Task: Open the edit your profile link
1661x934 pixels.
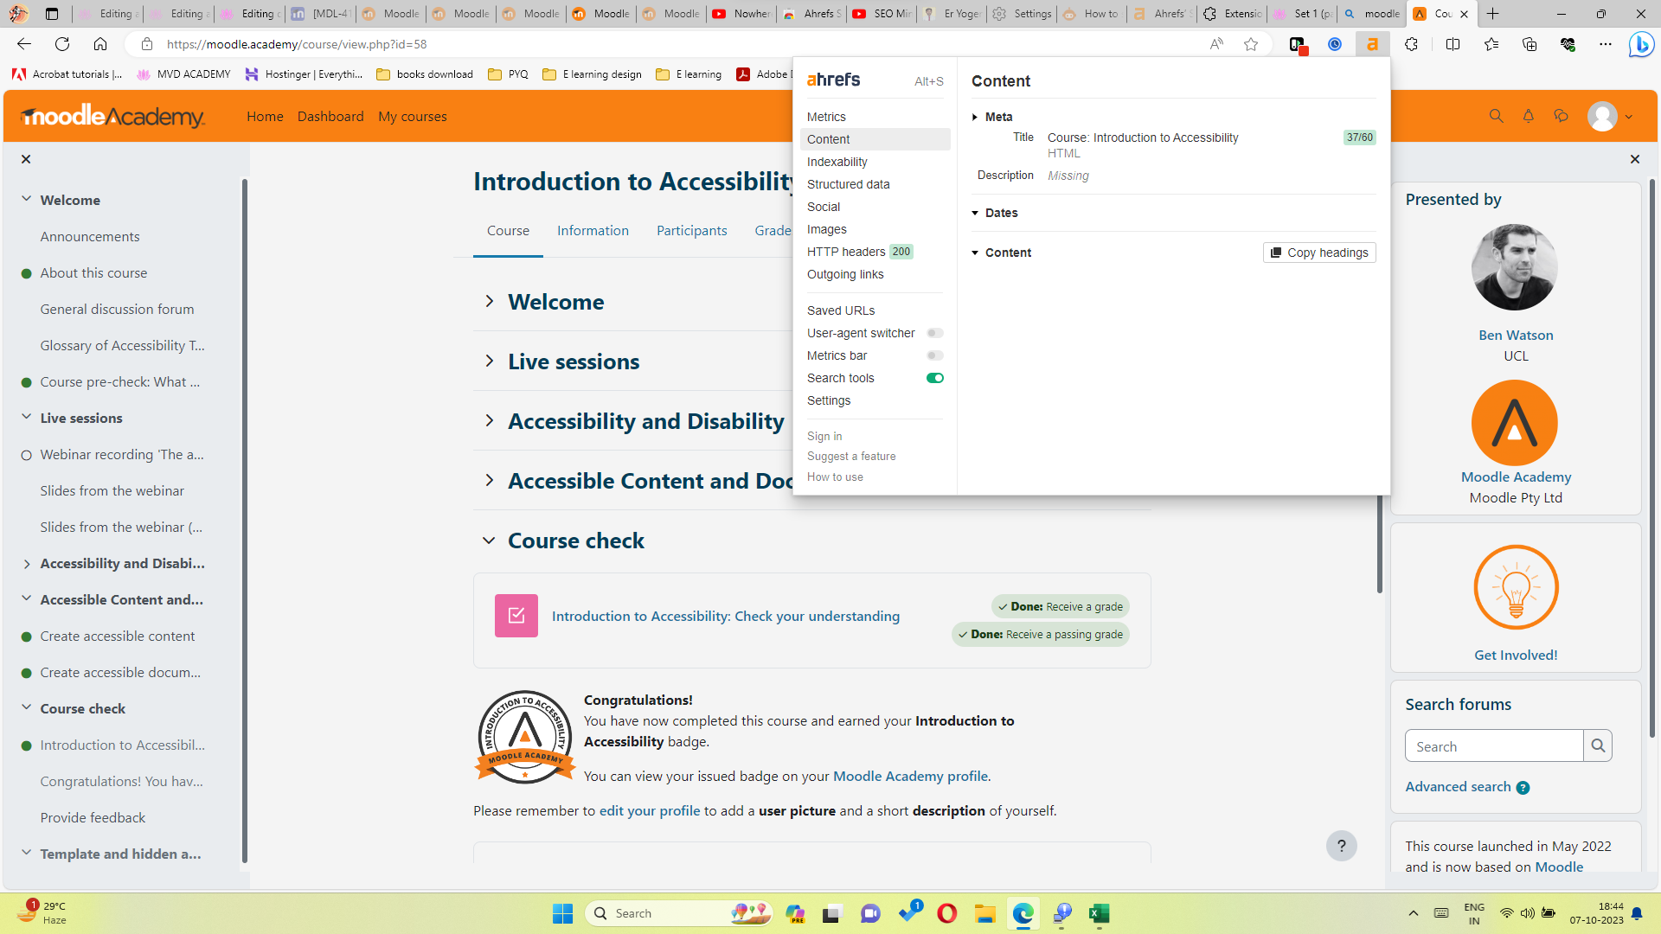Action: [650, 810]
